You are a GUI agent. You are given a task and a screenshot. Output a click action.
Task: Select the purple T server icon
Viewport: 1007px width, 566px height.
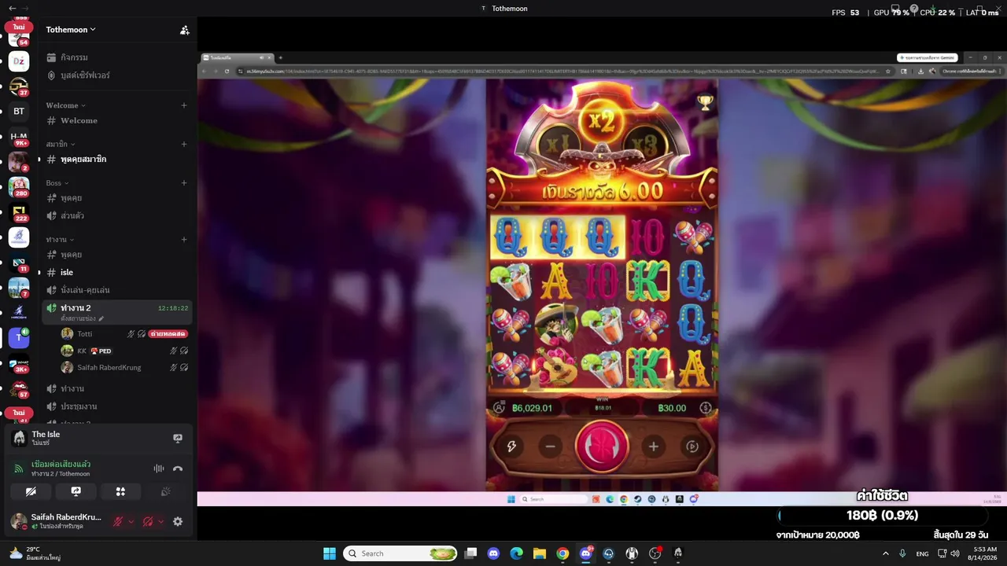point(19,337)
